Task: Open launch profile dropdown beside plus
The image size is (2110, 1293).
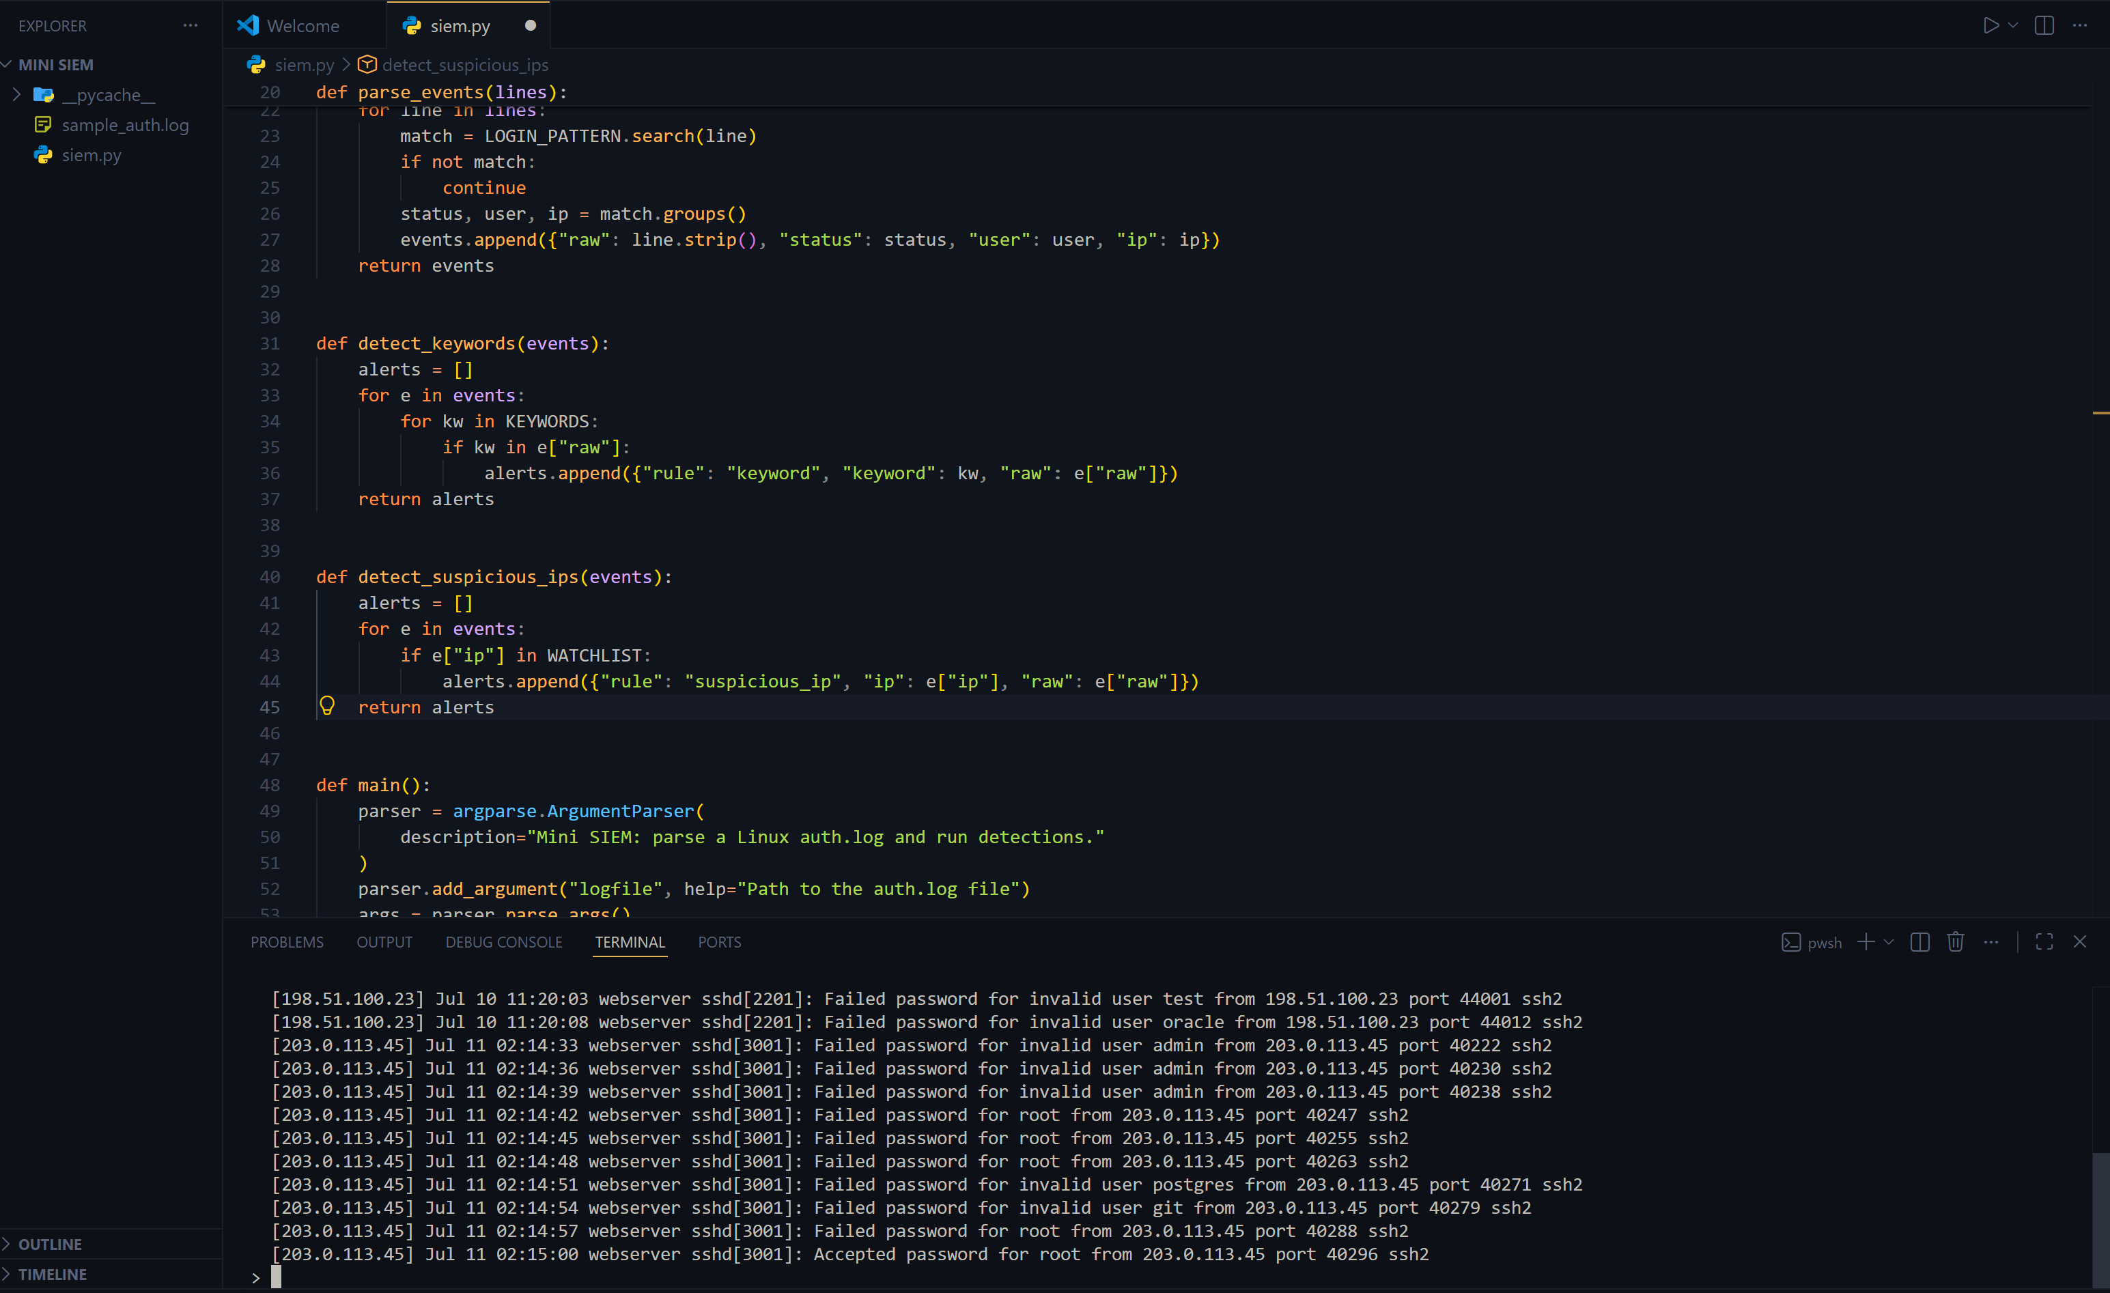Action: click(x=1889, y=942)
